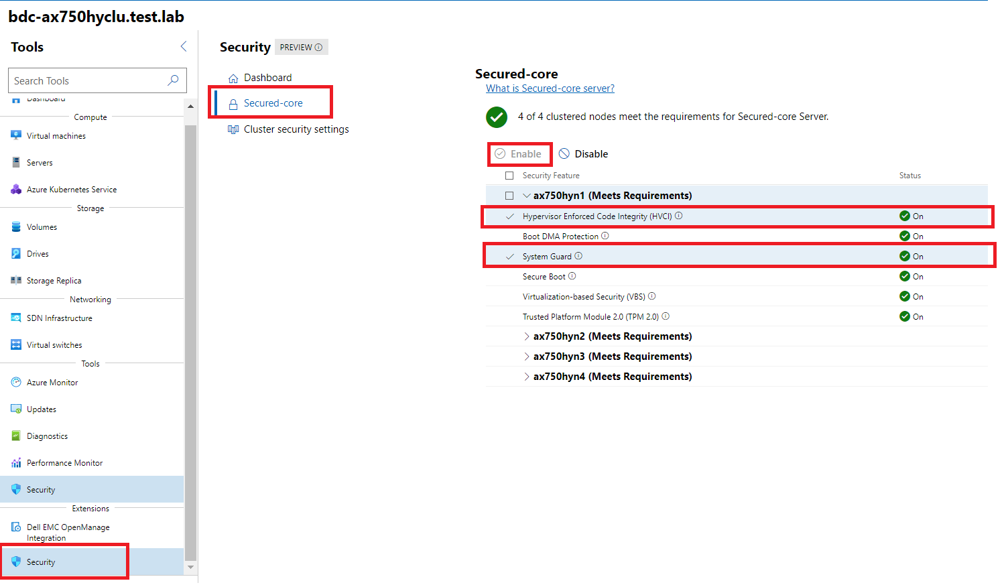This screenshot has width=1004, height=585.
Task: Show info for Boot DMA Protection
Action: click(605, 236)
